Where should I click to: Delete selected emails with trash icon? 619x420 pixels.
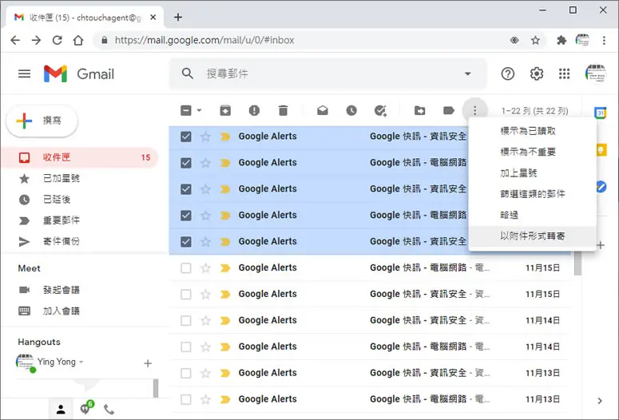pyautogui.click(x=283, y=110)
